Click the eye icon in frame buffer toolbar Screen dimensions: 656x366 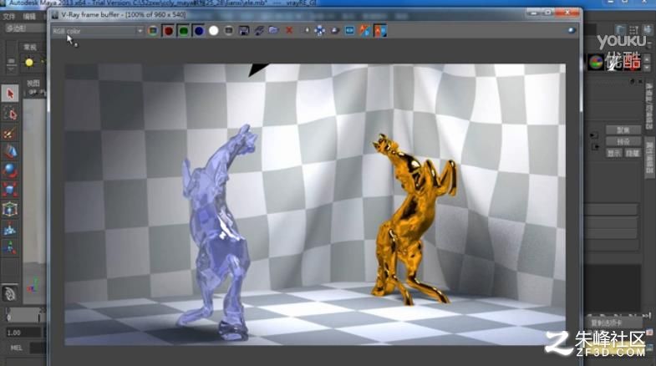point(572,30)
